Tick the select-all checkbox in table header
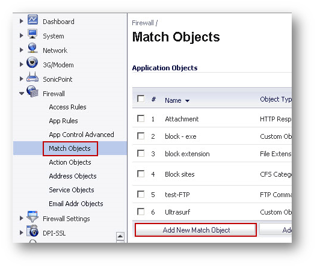This screenshot has height=268, width=317. pos(141,99)
